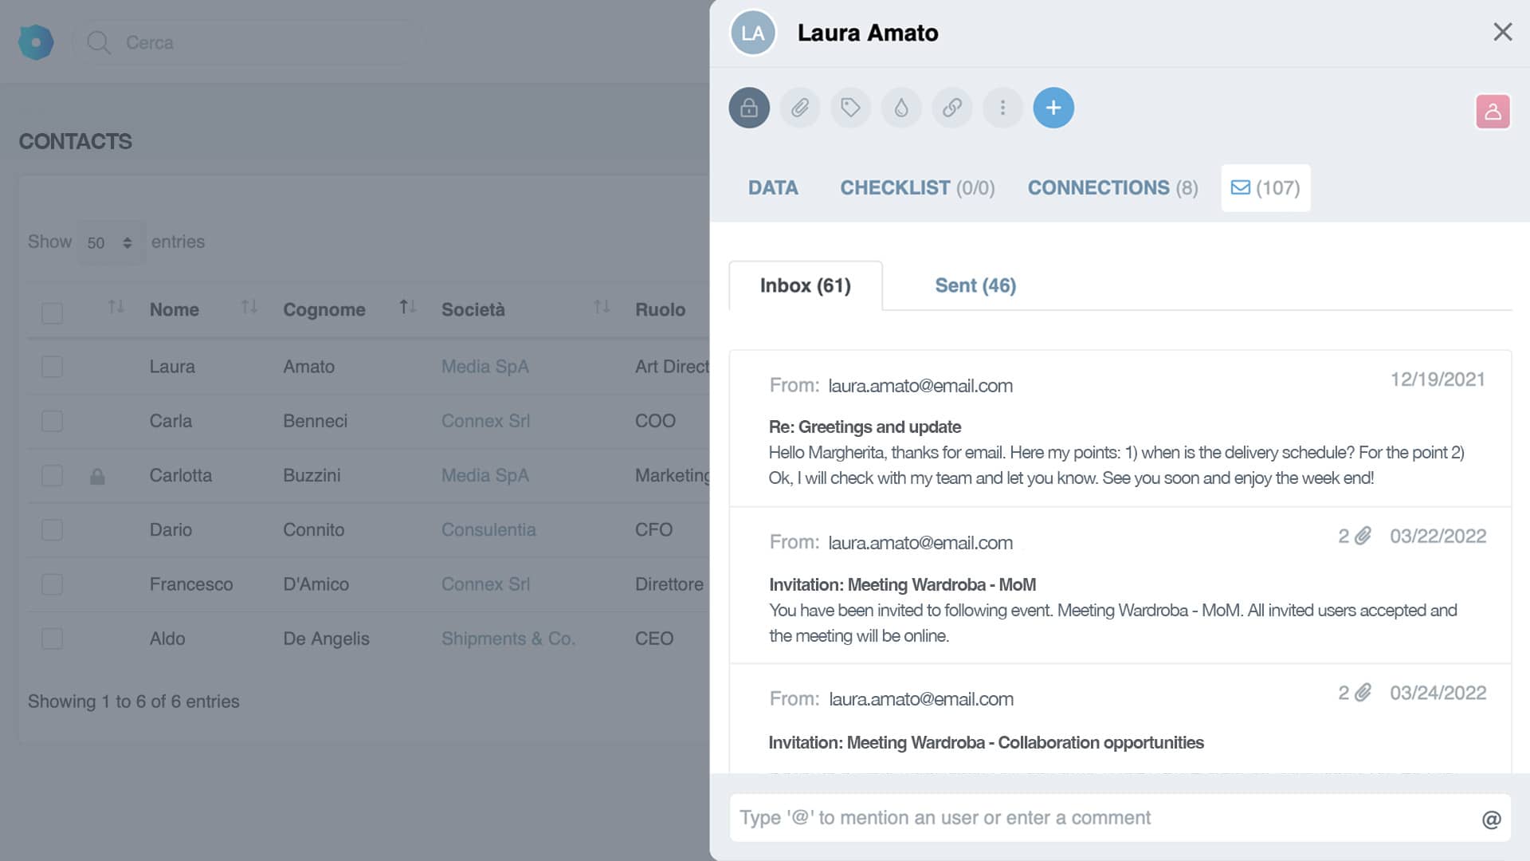
Task: Open Connex Srl link in Francesco row
Action: coord(485,584)
